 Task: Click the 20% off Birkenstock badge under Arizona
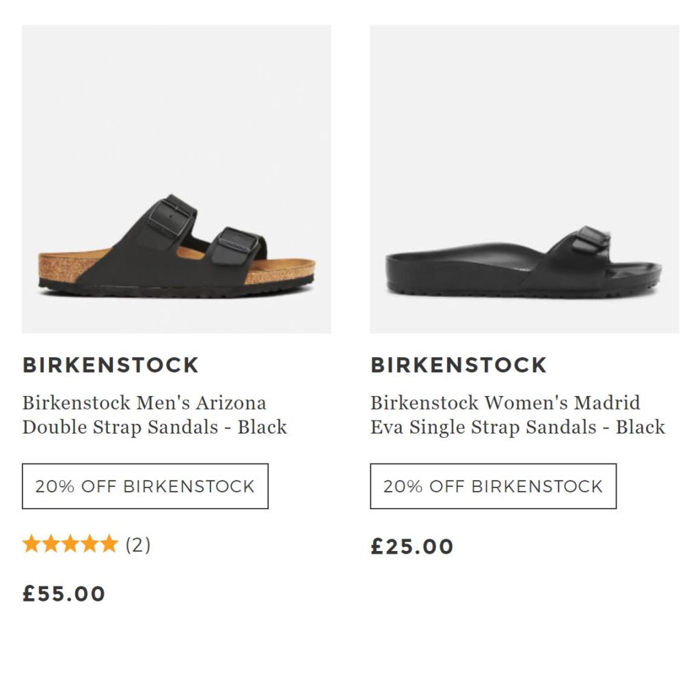click(x=145, y=486)
